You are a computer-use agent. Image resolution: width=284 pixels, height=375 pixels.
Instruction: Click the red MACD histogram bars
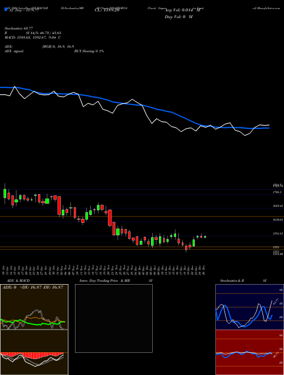coord(32,355)
